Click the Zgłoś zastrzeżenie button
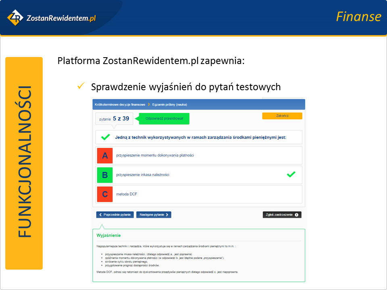 pos(282,215)
